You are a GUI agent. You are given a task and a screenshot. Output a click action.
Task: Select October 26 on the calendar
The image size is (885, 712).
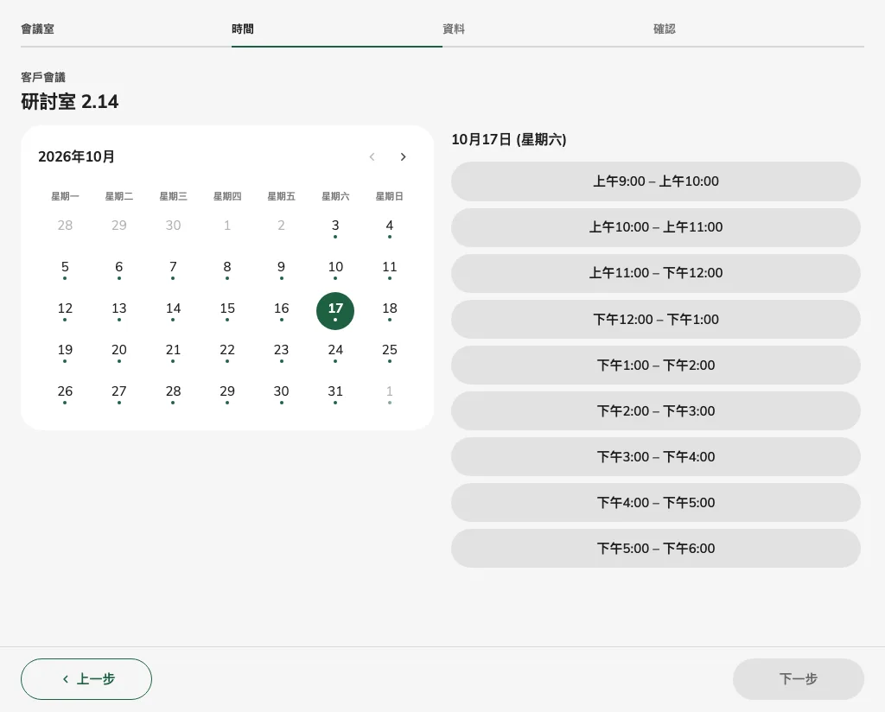pos(65,394)
